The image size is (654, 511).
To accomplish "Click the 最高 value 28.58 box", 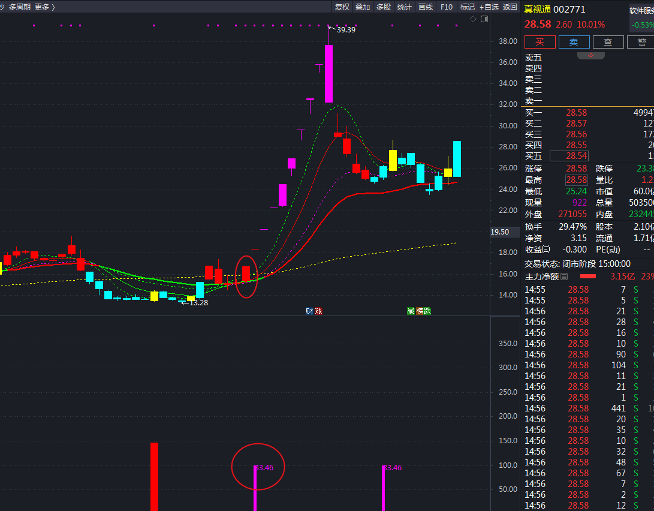I will (577, 180).
